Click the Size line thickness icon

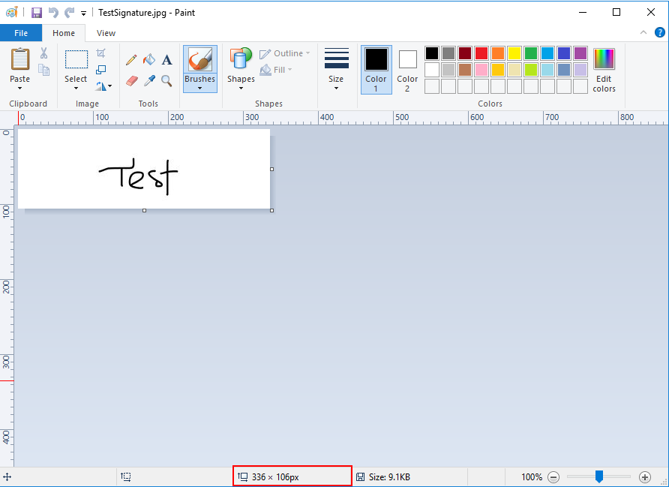coord(336,58)
